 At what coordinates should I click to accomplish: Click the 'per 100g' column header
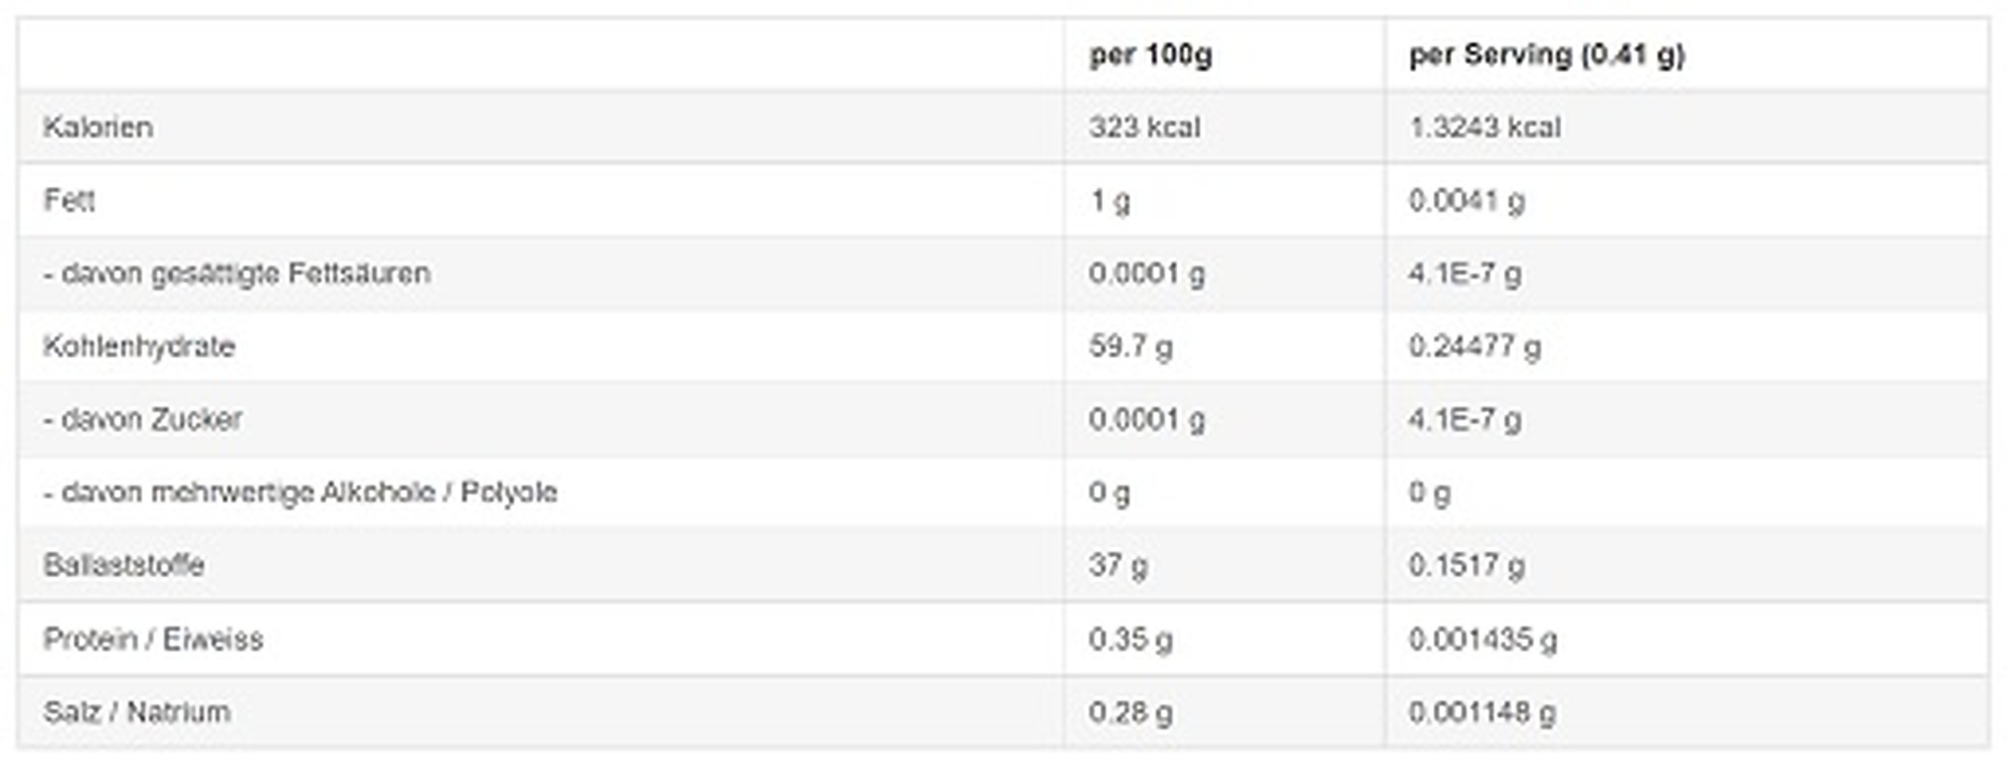point(1150,54)
